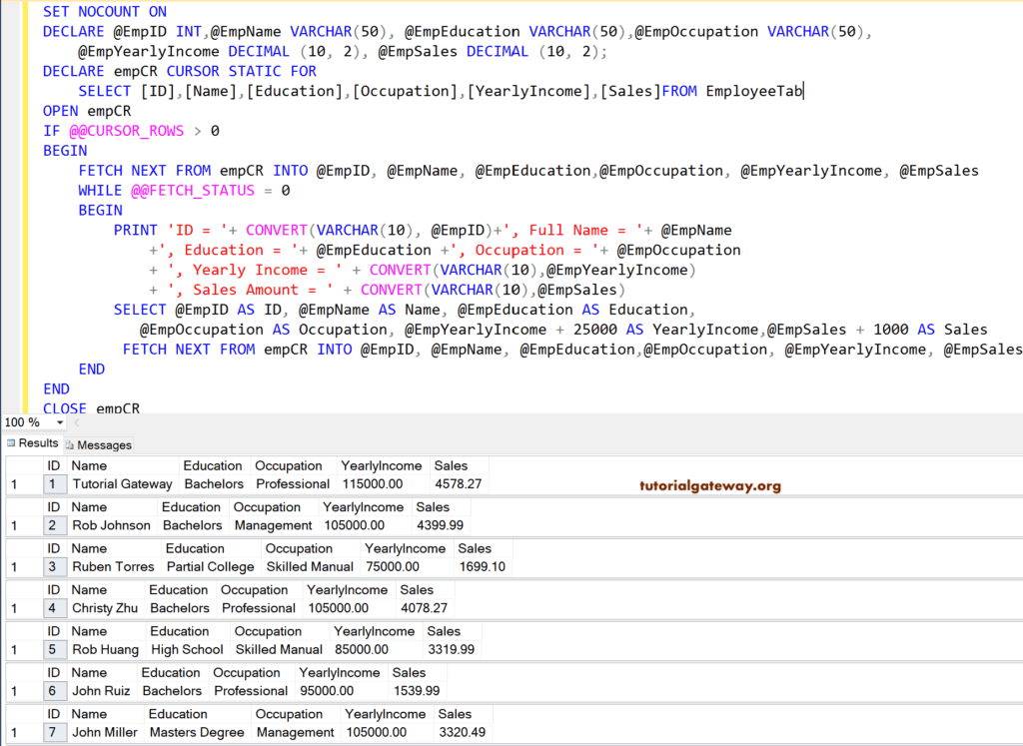The image size is (1023, 746).
Task: Place cursor on 'SET NOCOUNT ON' line
Action: (104, 12)
